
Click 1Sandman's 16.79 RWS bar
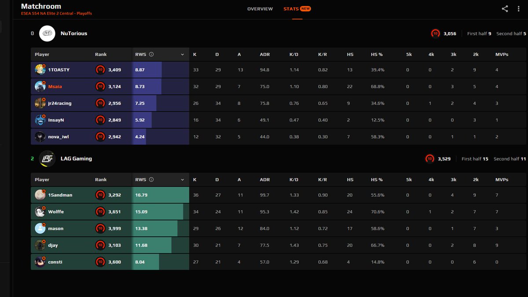[161, 195]
